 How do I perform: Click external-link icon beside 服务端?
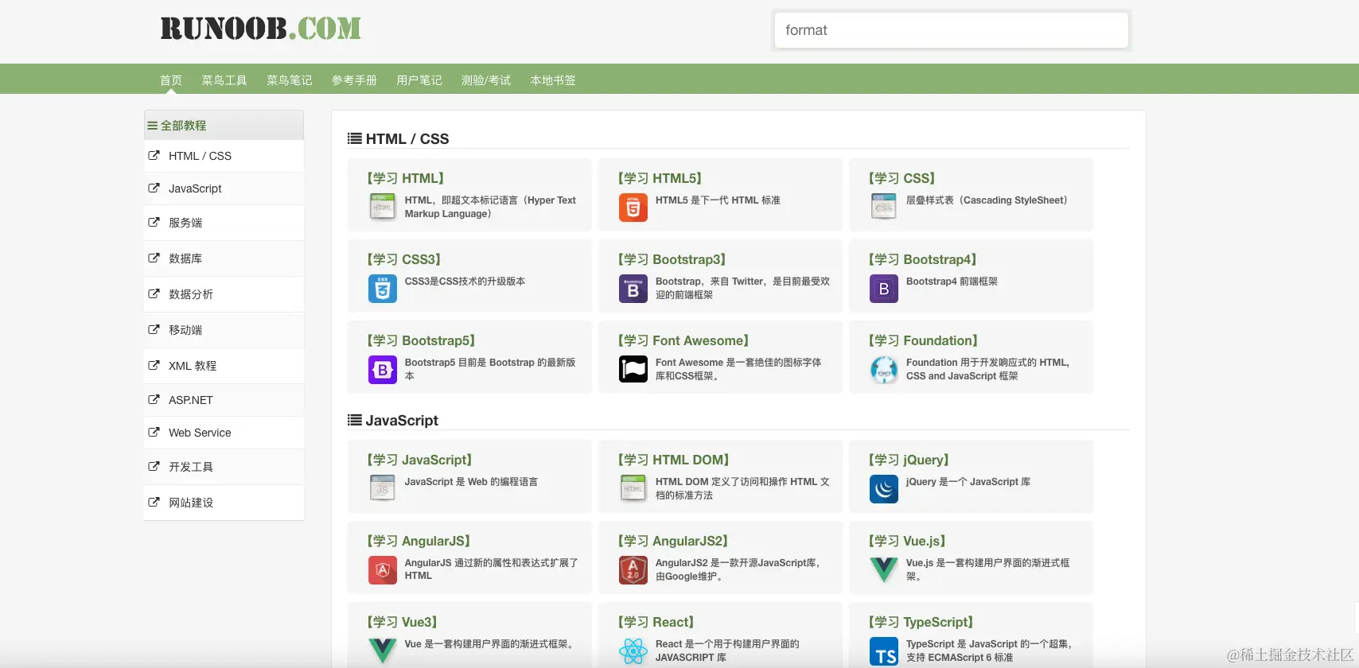(154, 223)
